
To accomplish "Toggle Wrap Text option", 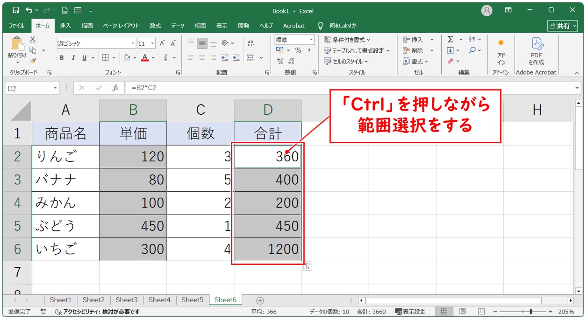I will click(251, 43).
